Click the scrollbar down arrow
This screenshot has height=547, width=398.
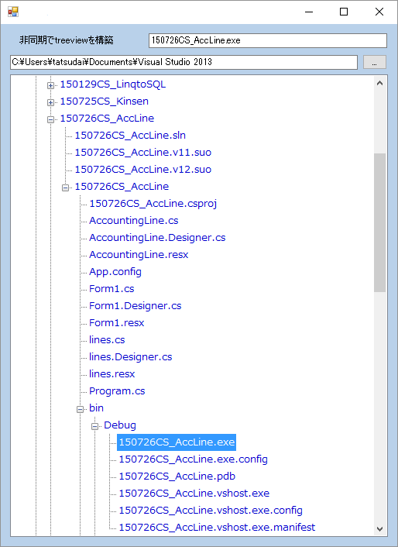point(380,529)
